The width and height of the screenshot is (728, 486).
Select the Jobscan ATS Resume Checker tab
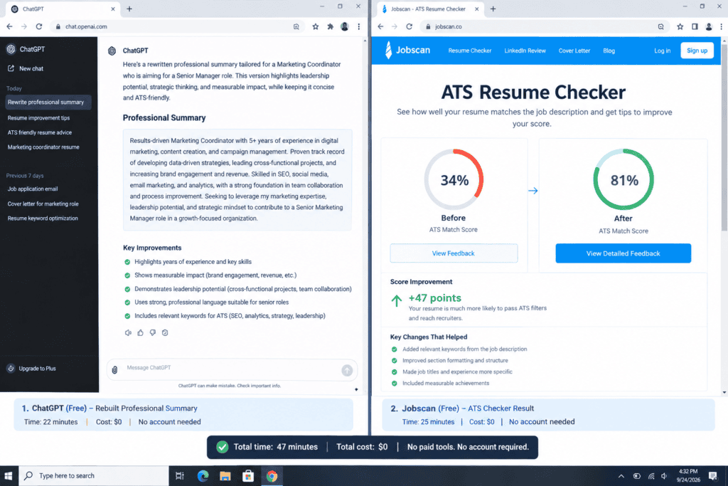point(430,9)
